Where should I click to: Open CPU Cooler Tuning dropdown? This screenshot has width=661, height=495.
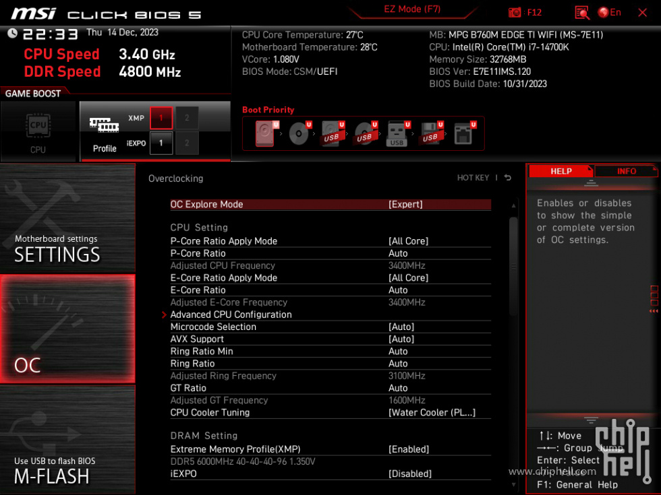point(432,412)
